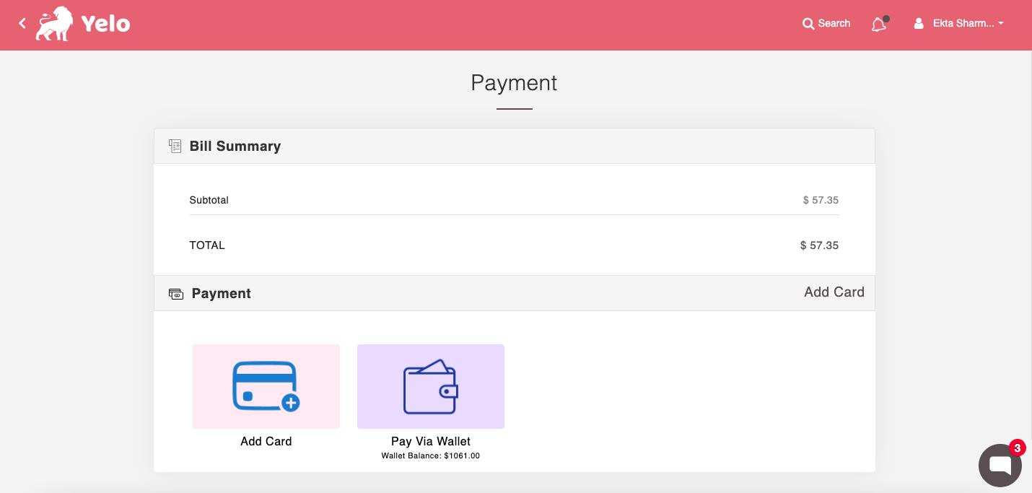Open the chat support widget
This screenshot has height=493, width=1032.
(1000, 466)
